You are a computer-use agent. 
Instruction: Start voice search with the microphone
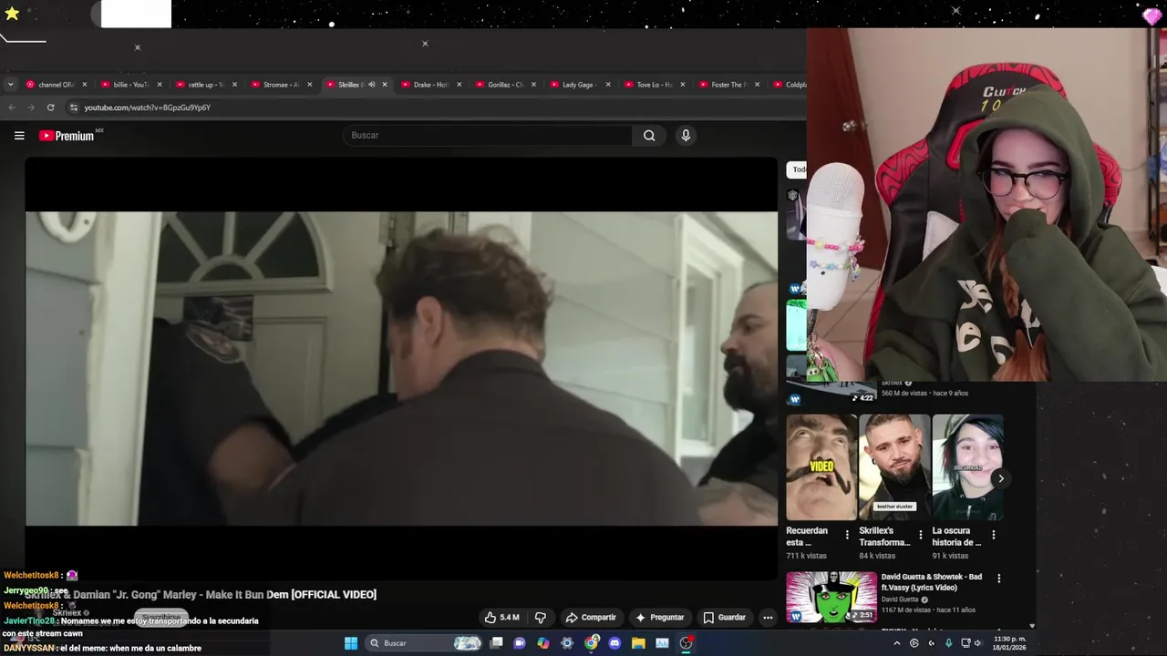coord(686,136)
